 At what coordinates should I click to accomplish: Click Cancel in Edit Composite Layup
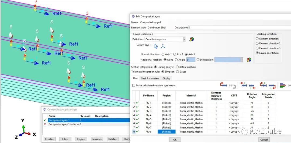[264, 140]
